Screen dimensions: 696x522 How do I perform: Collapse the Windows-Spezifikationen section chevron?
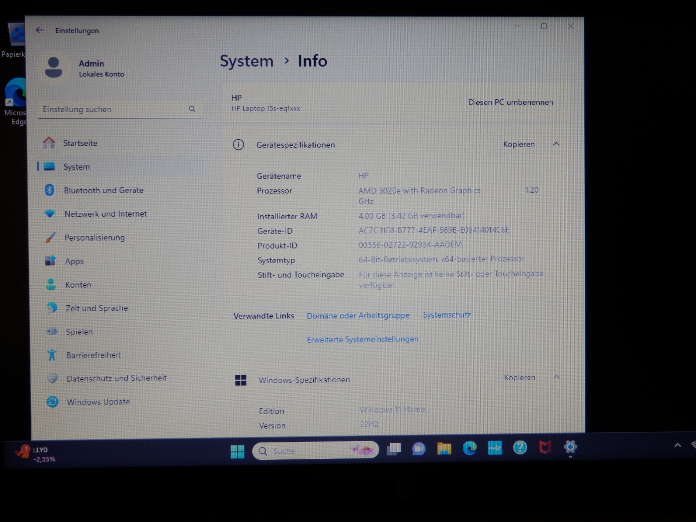point(556,377)
